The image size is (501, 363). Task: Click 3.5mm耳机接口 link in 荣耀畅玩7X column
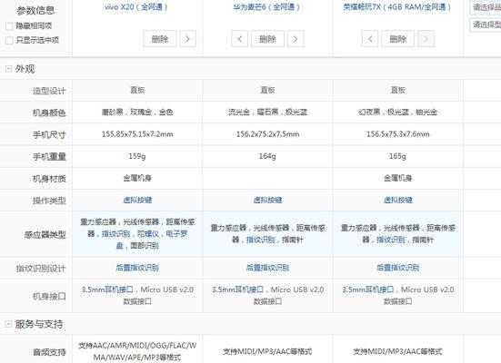pyautogui.click(x=367, y=289)
